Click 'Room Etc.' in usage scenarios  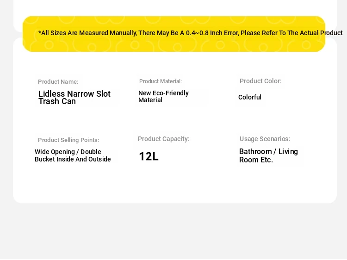pos(256,160)
